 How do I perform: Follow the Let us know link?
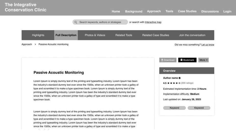coord(208,45)
